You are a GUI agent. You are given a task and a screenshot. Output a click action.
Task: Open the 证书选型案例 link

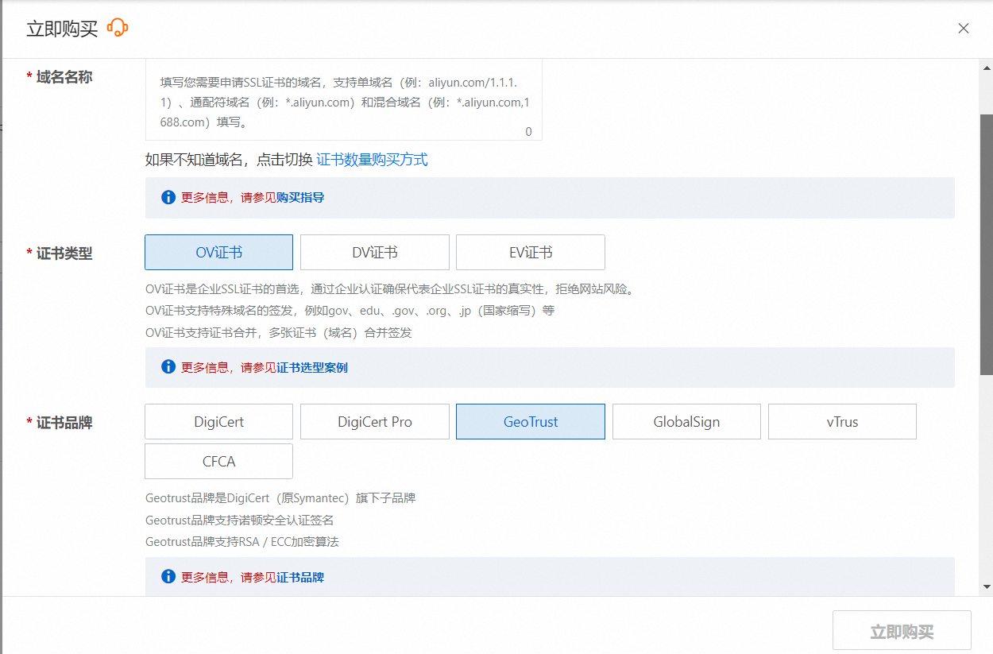pos(311,368)
